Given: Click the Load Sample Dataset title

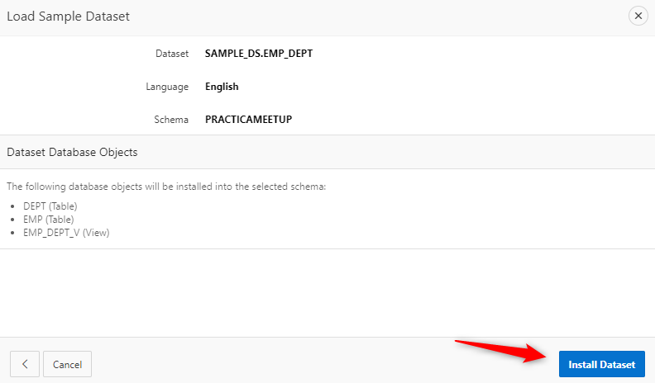Looking at the screenshot, I should point(68,17).
